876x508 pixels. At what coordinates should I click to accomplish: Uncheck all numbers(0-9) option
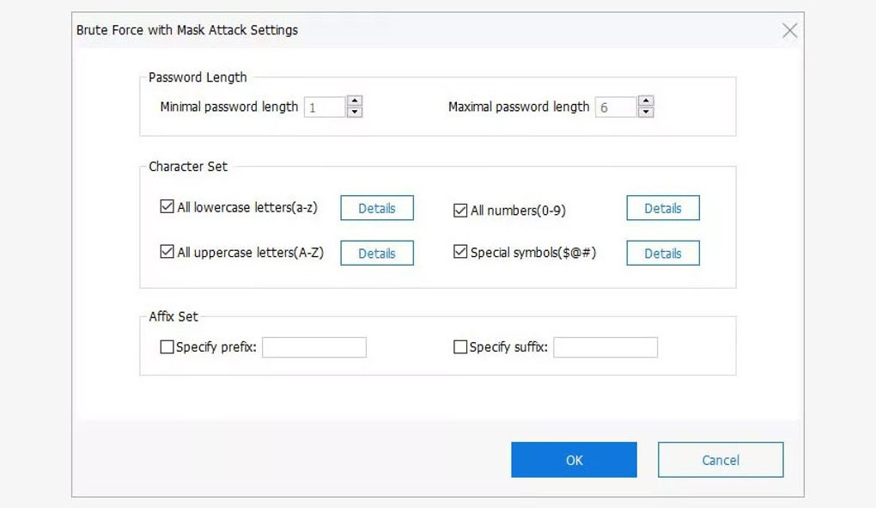[x=459, y=209]
